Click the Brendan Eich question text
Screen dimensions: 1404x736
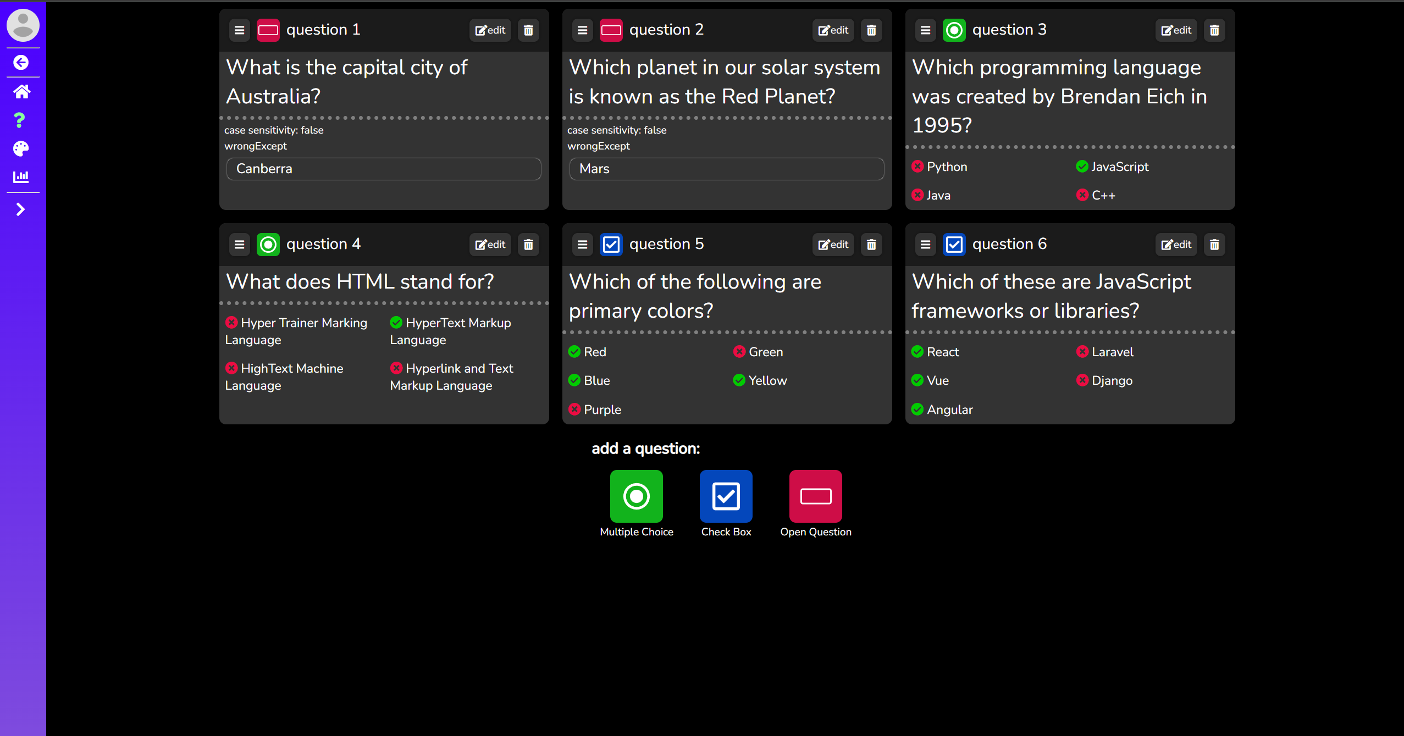click(x=1059, y=96)
